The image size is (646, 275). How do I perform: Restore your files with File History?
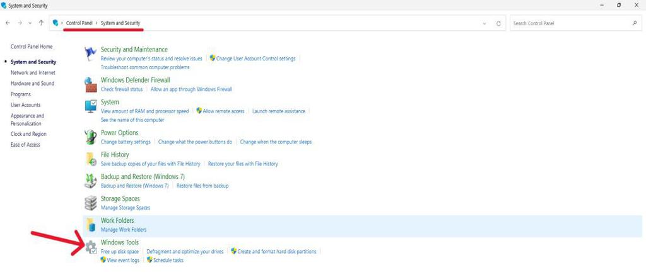(x=243, y=164)
